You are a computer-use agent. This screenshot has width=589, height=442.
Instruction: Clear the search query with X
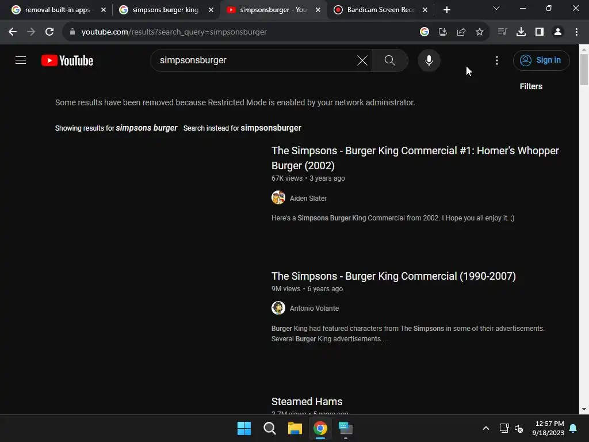362,60
